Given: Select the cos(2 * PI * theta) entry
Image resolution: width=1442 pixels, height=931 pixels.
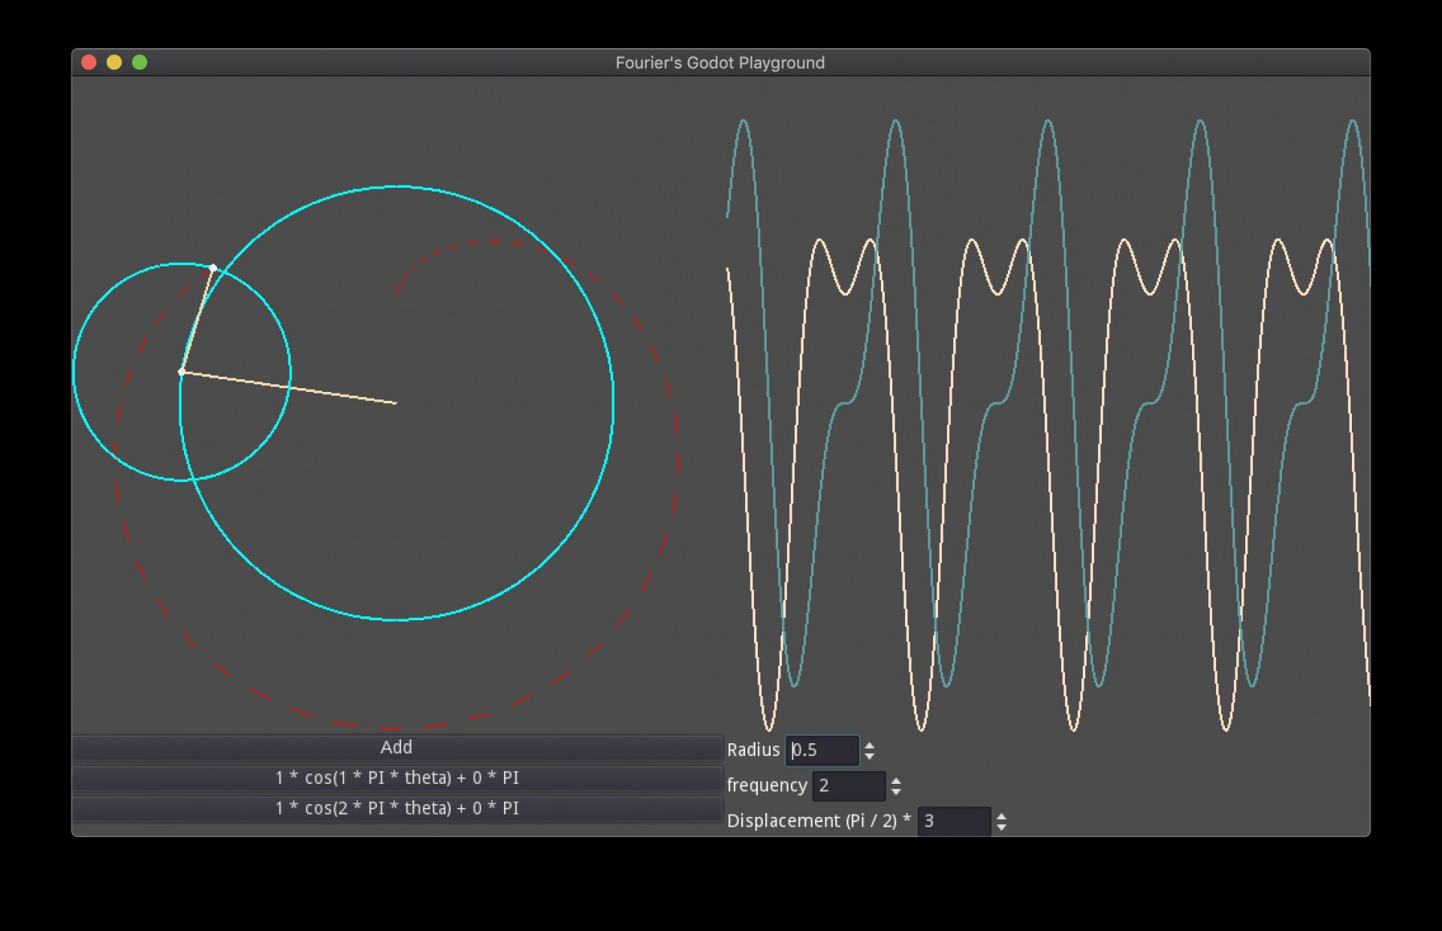Looking at the screenshot, I should coord(397,809).
